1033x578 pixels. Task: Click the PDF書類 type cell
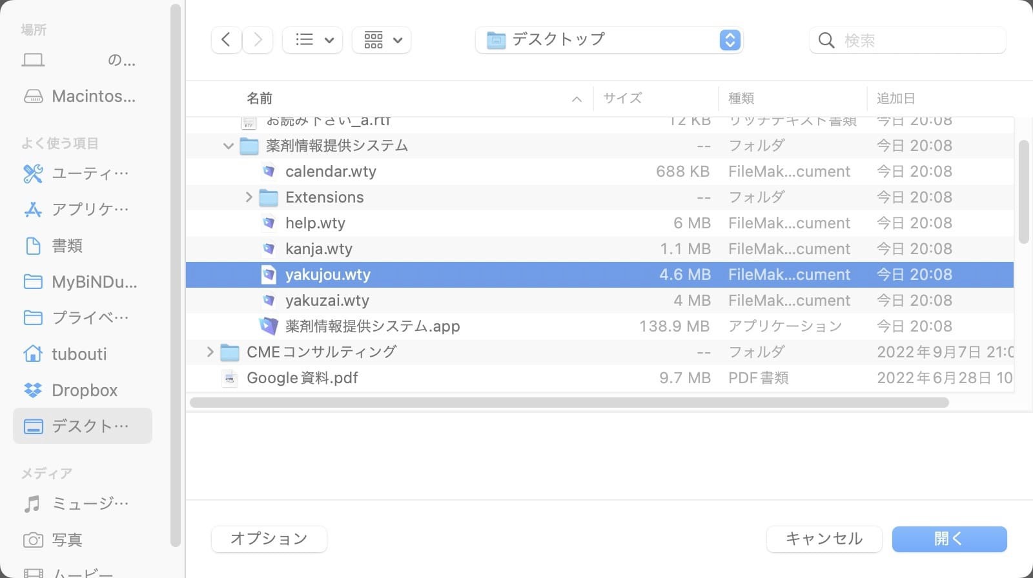[x=759, y=378]
